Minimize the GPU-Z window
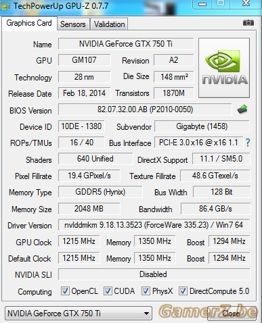Screen dimensions: 262x323 [202, 4]
